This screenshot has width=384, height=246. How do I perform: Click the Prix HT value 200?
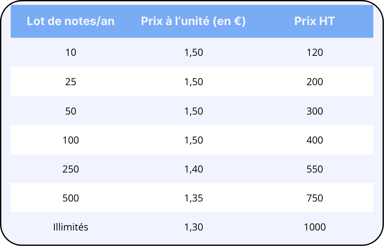point(315,82)
